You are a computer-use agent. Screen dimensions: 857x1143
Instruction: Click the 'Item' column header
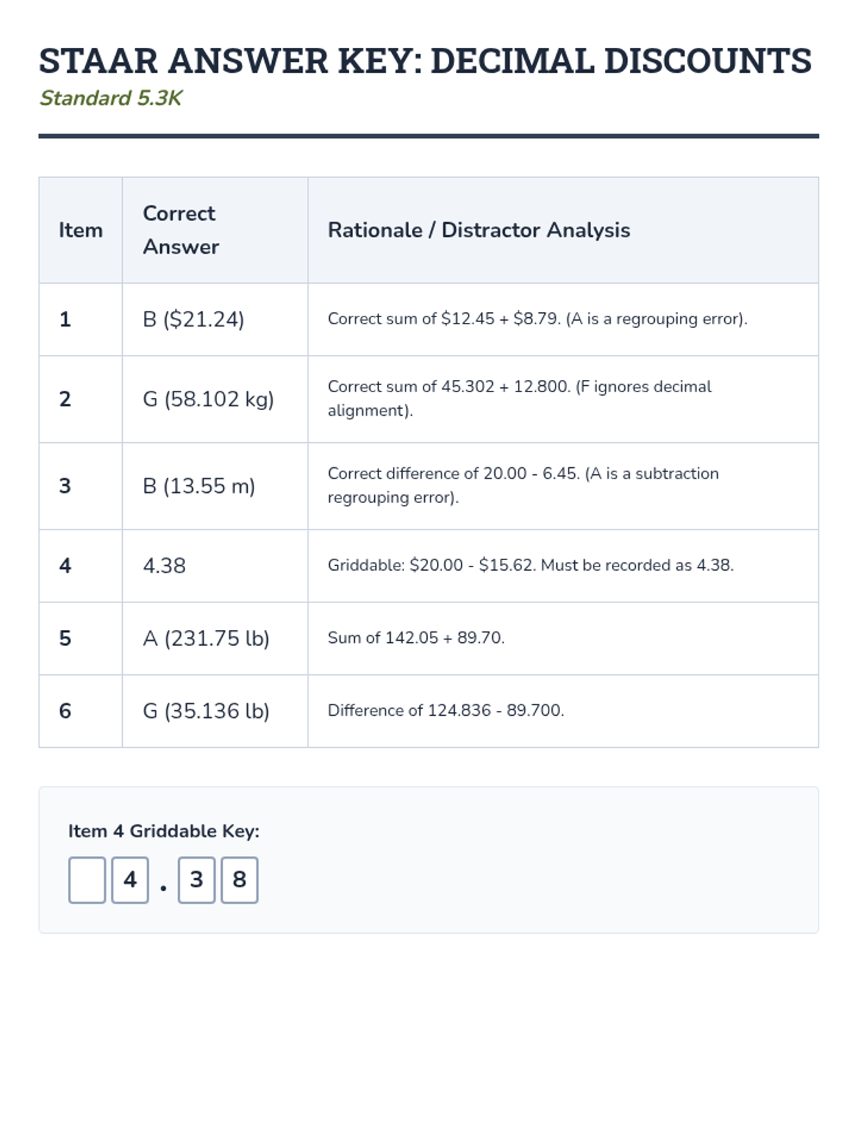[81, 230]
